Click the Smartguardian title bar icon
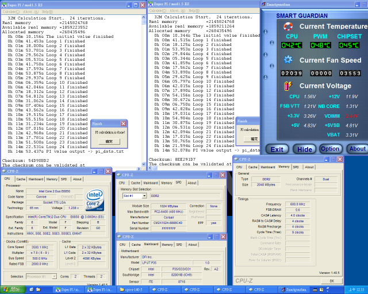This screenshot has height=294, width=368. pos(263,4)
